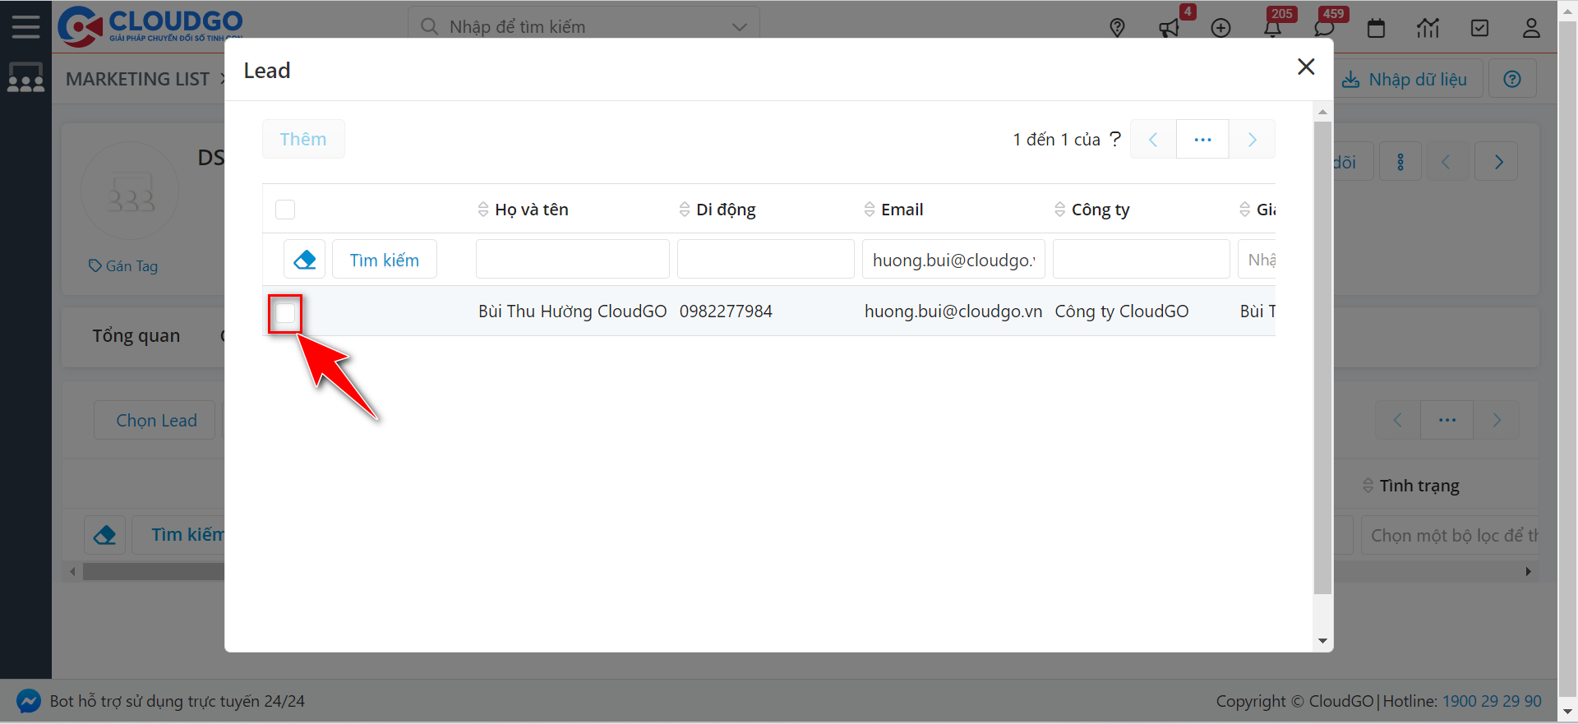Click the location pin icon
The height and width of the screenshot is (724, 1578).
coord(1117,28)
